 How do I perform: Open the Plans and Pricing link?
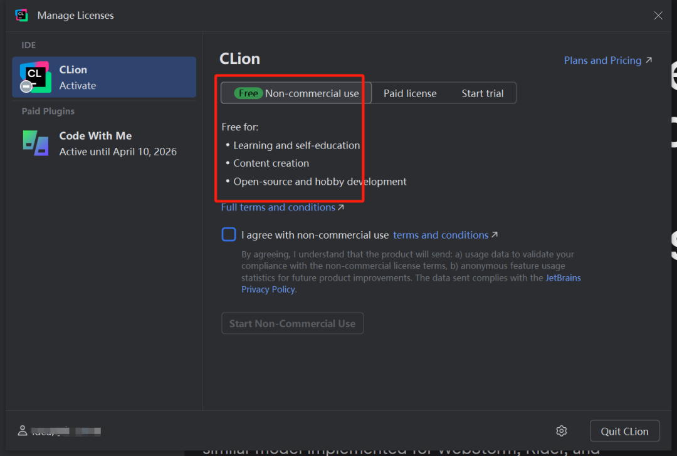pyautogui.click(x=608, y=60)
